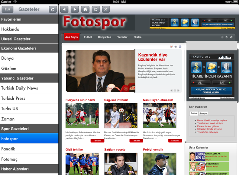Select the largest font size A
Viewport: 239px width, 175px height.
coord(231,37)
